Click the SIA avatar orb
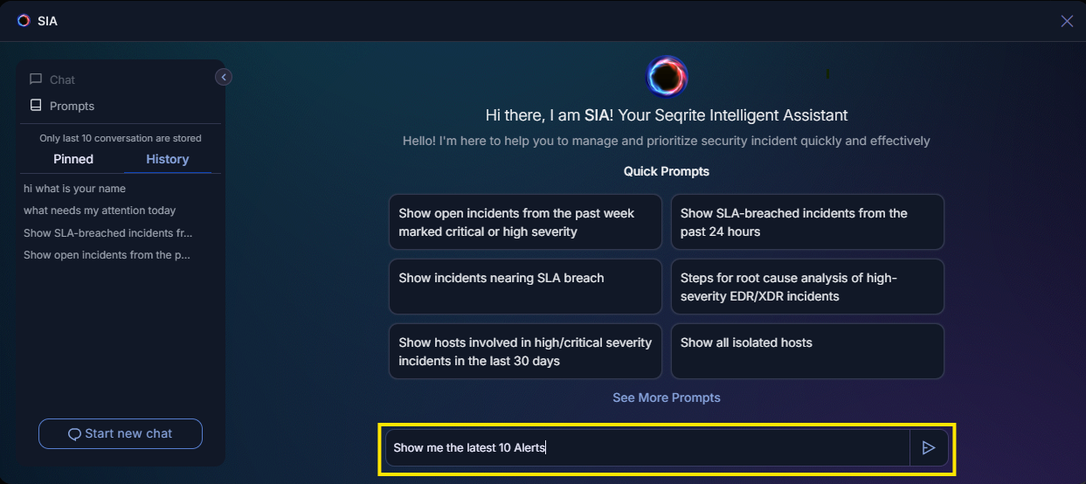Image resolution: width=1086 pixels, height=484 pixels. coord(667,77)
